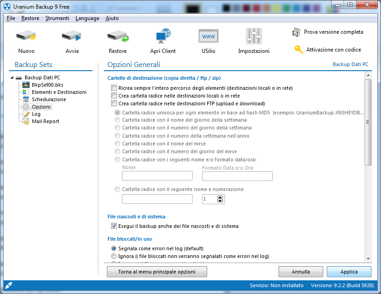
Task: Click the Annulla button
Action: (x=301, y=272)
